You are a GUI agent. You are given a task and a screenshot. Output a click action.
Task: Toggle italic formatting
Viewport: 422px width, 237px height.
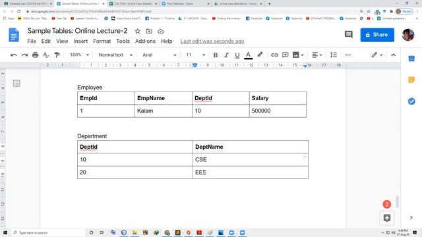pyautogui.click(x=226, y=55)
